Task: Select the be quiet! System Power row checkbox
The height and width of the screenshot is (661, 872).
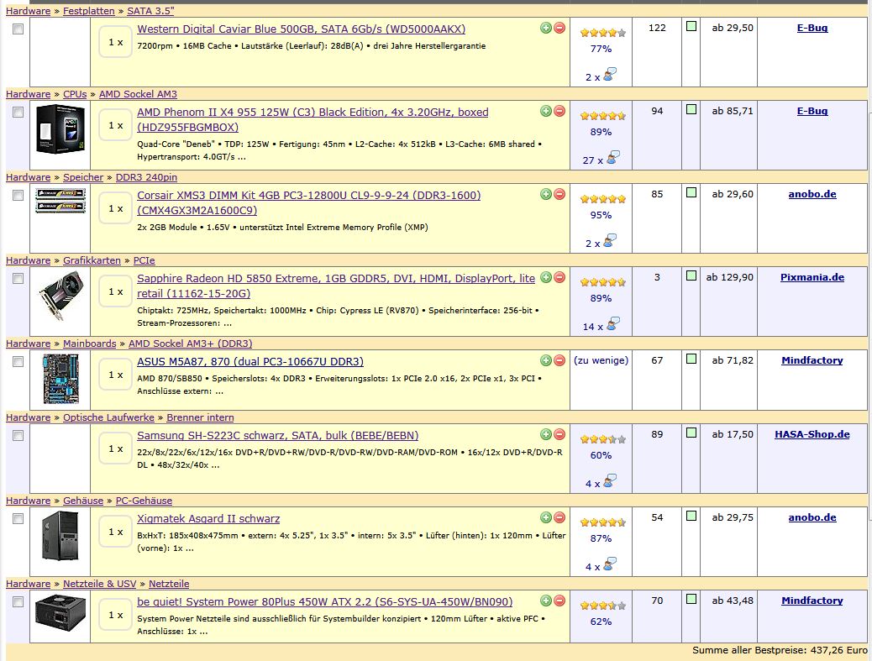Action: click(18, 601)
